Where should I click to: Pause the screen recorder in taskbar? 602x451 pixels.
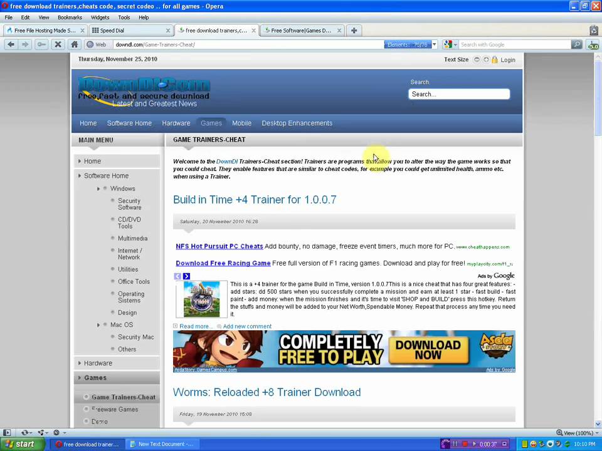pyautogui.click(x=455, y=444)
